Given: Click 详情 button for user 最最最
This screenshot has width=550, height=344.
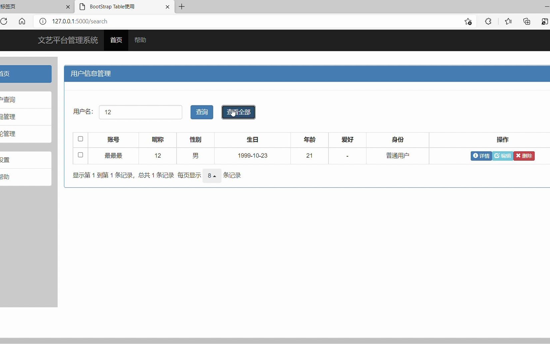Looking at the screenshot, I should (481, 156).
